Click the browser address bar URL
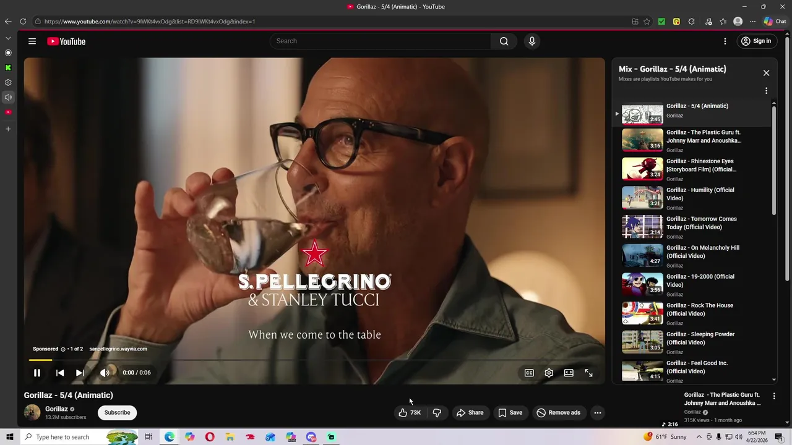This screenshot has height=445, width=792. (x=150, y=22)
